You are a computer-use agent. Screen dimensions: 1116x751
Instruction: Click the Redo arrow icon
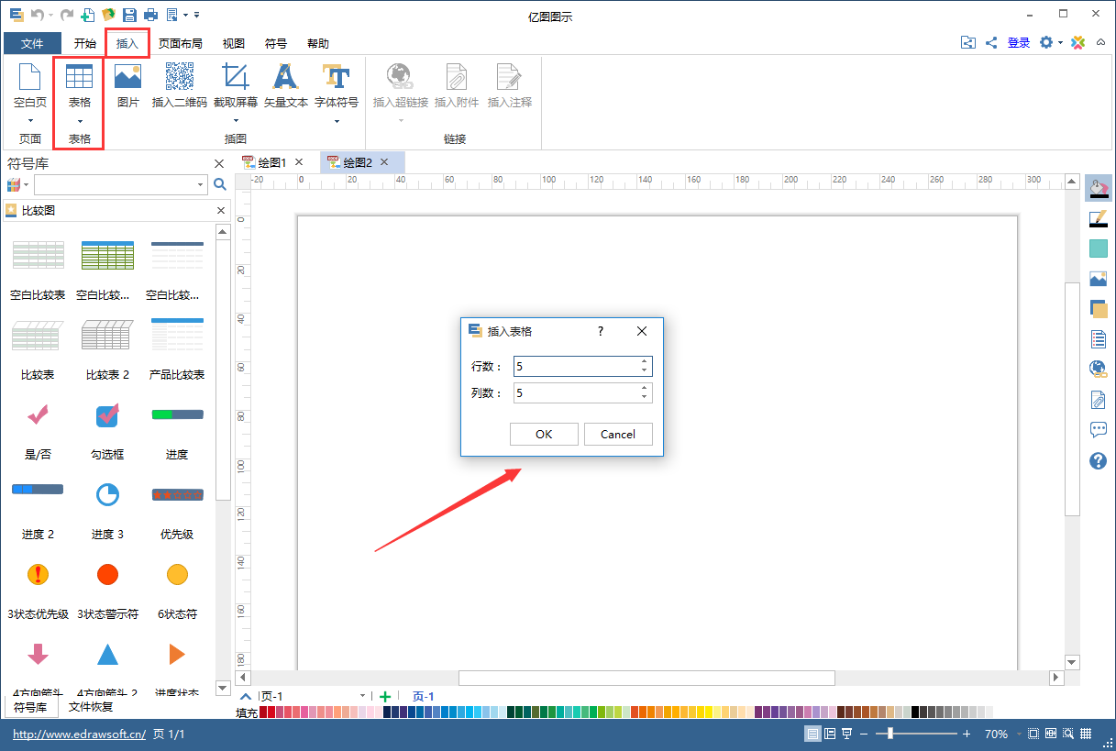[65, 15]
